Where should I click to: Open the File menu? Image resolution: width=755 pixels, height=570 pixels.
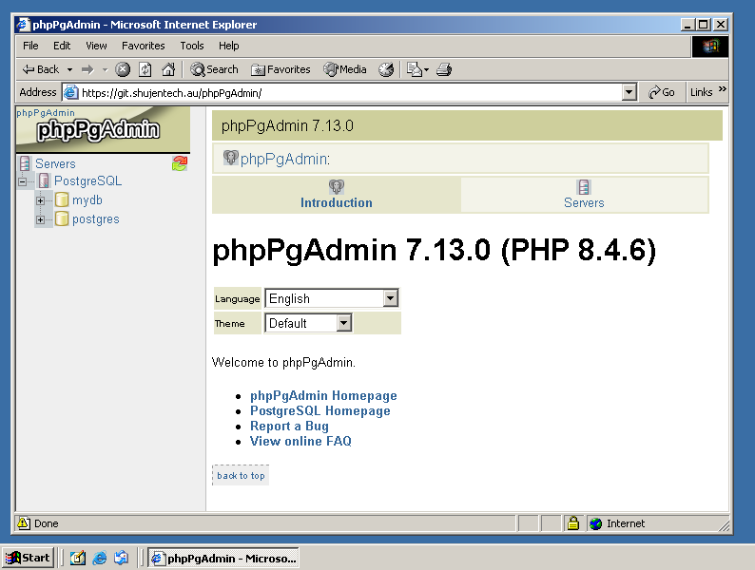tap(30, 46)
